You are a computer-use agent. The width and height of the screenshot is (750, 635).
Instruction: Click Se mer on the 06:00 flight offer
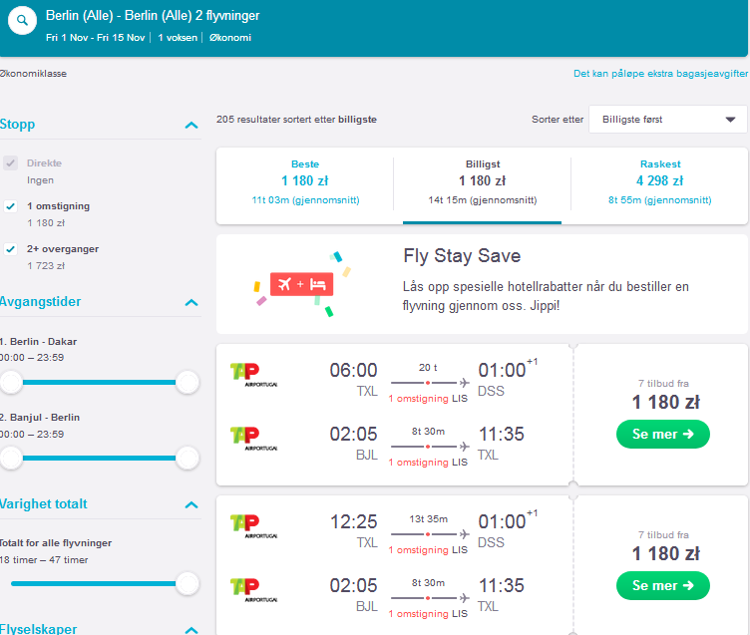pos(663,435)
